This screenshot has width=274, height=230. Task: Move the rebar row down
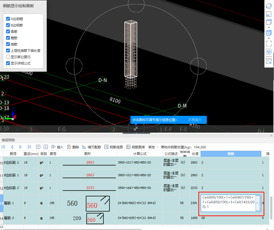point(46,147)
